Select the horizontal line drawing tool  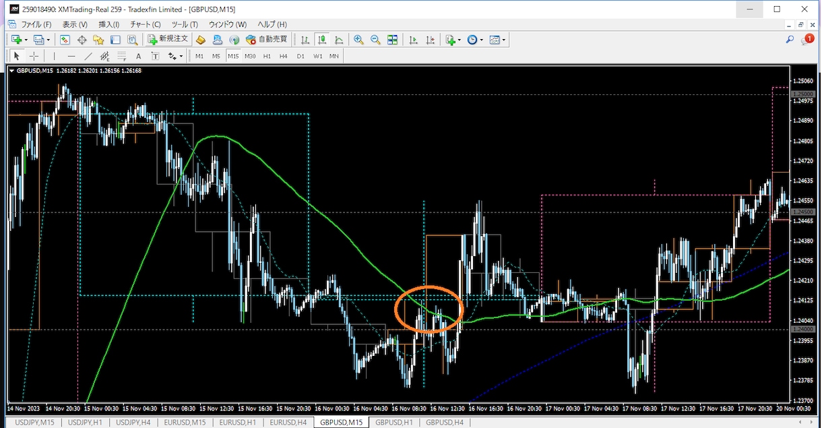(71, 56)
